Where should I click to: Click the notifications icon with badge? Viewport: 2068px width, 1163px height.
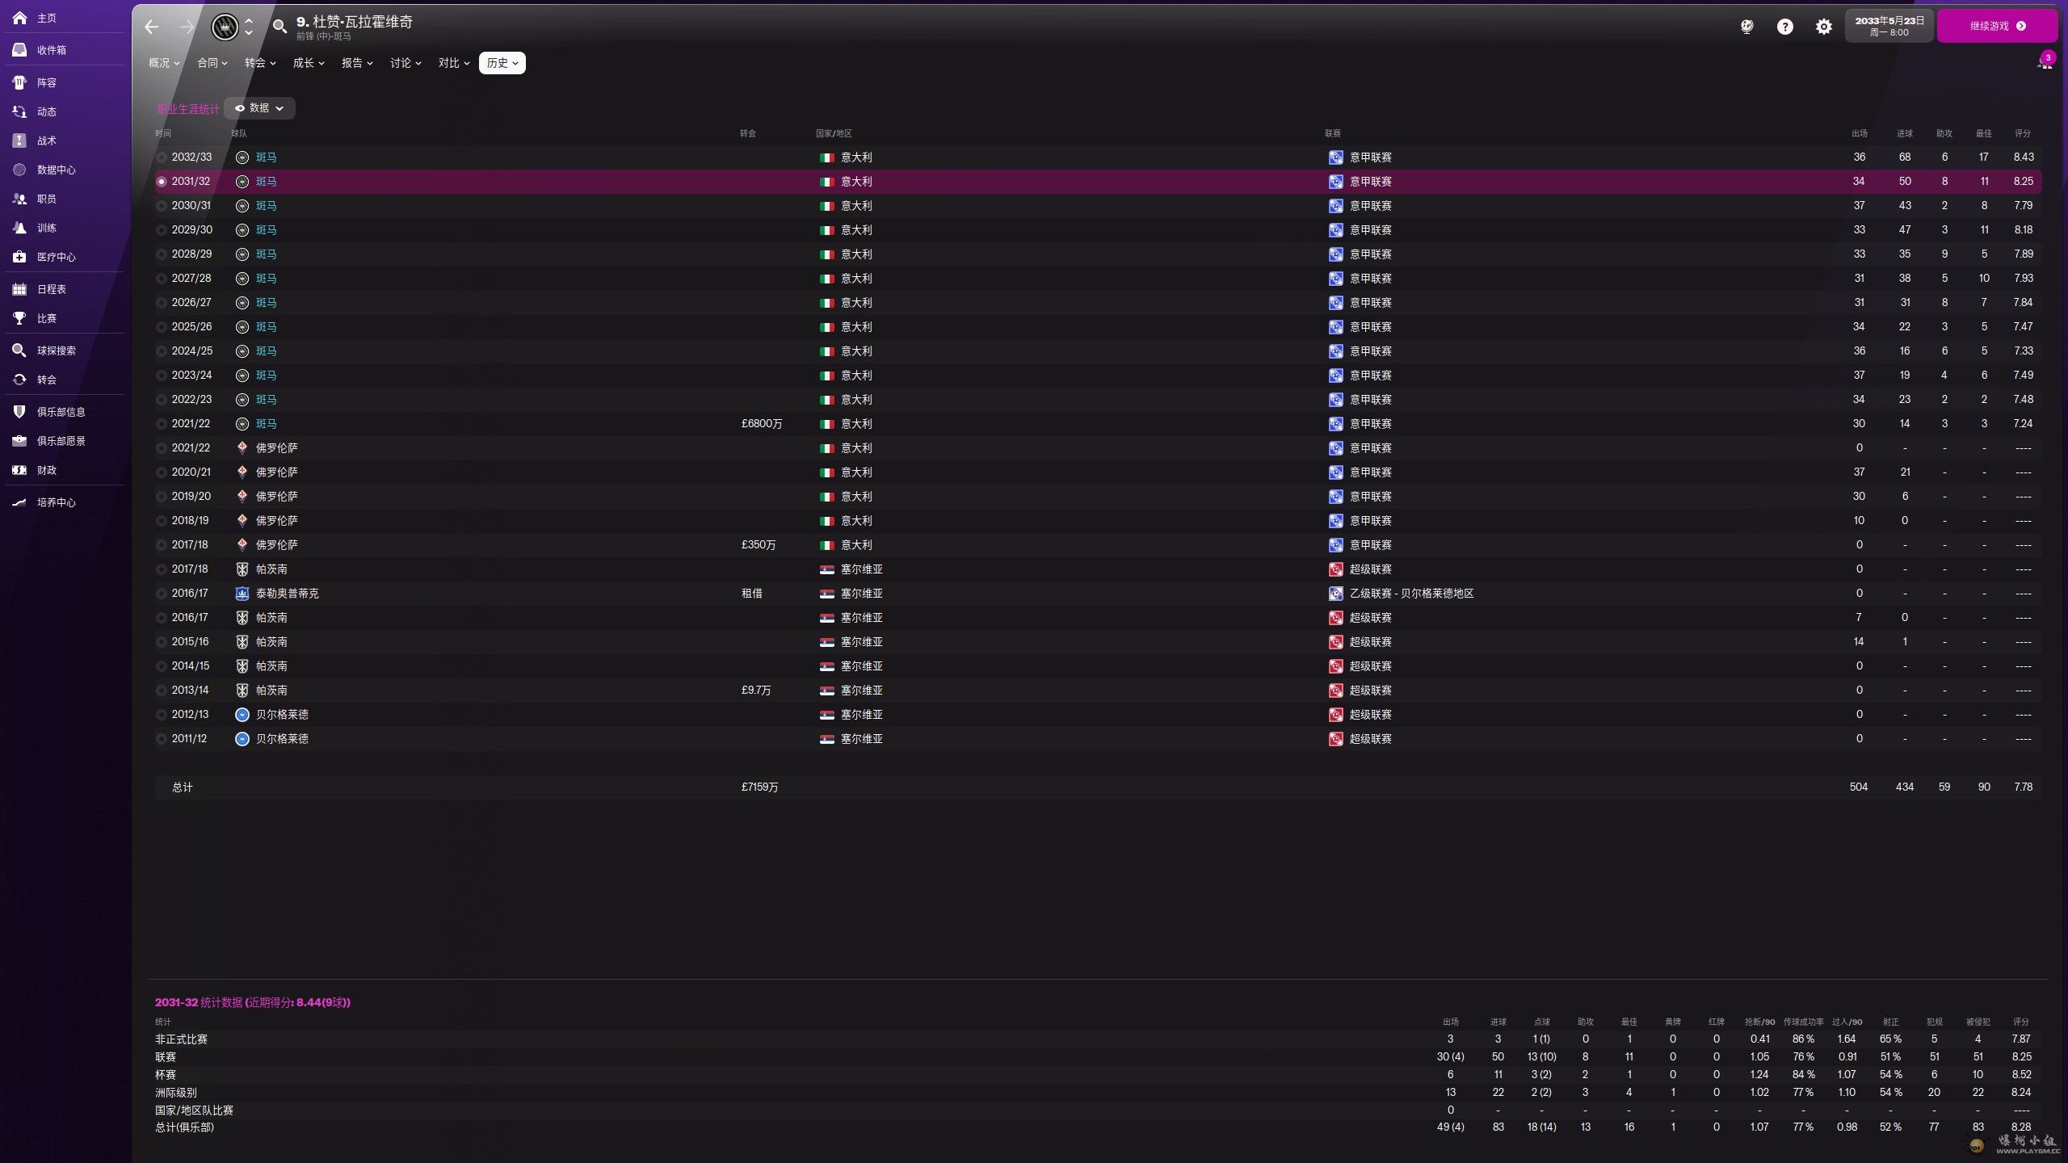[x=2045, y=62]
